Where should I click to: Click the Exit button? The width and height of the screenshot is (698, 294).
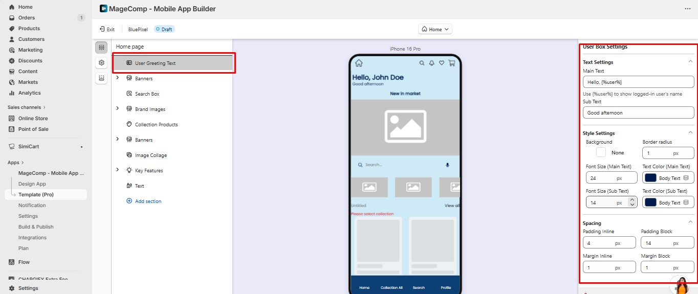(107, 30)
